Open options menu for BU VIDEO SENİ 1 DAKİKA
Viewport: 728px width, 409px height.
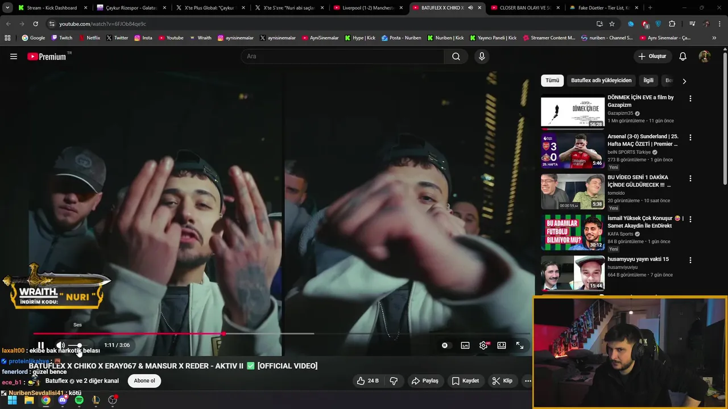pyautogui.click(x=690, y=178)
